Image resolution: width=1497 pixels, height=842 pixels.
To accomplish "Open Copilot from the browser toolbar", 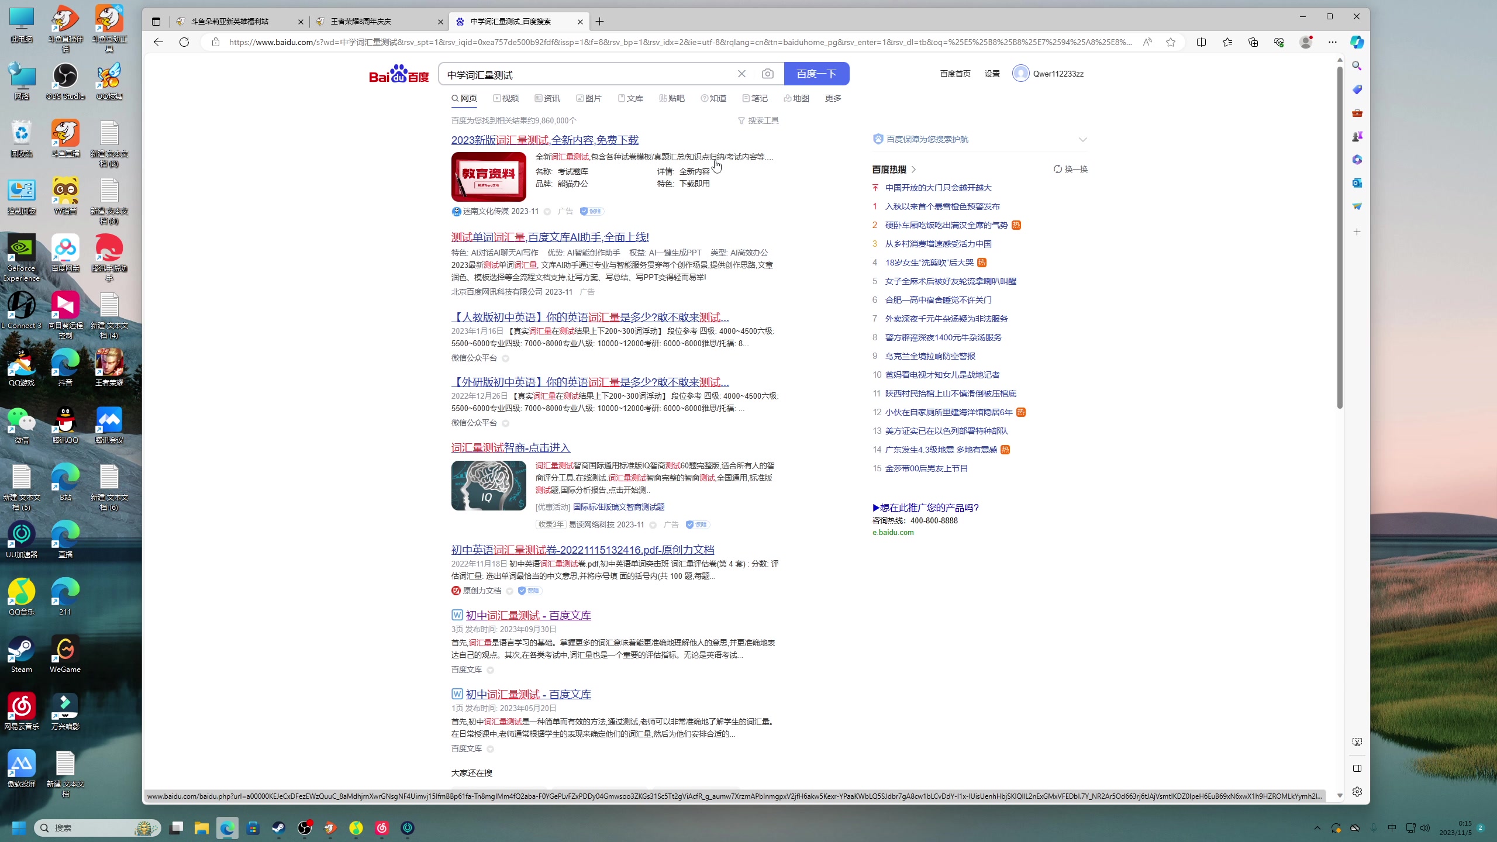I will point(1356,42).
